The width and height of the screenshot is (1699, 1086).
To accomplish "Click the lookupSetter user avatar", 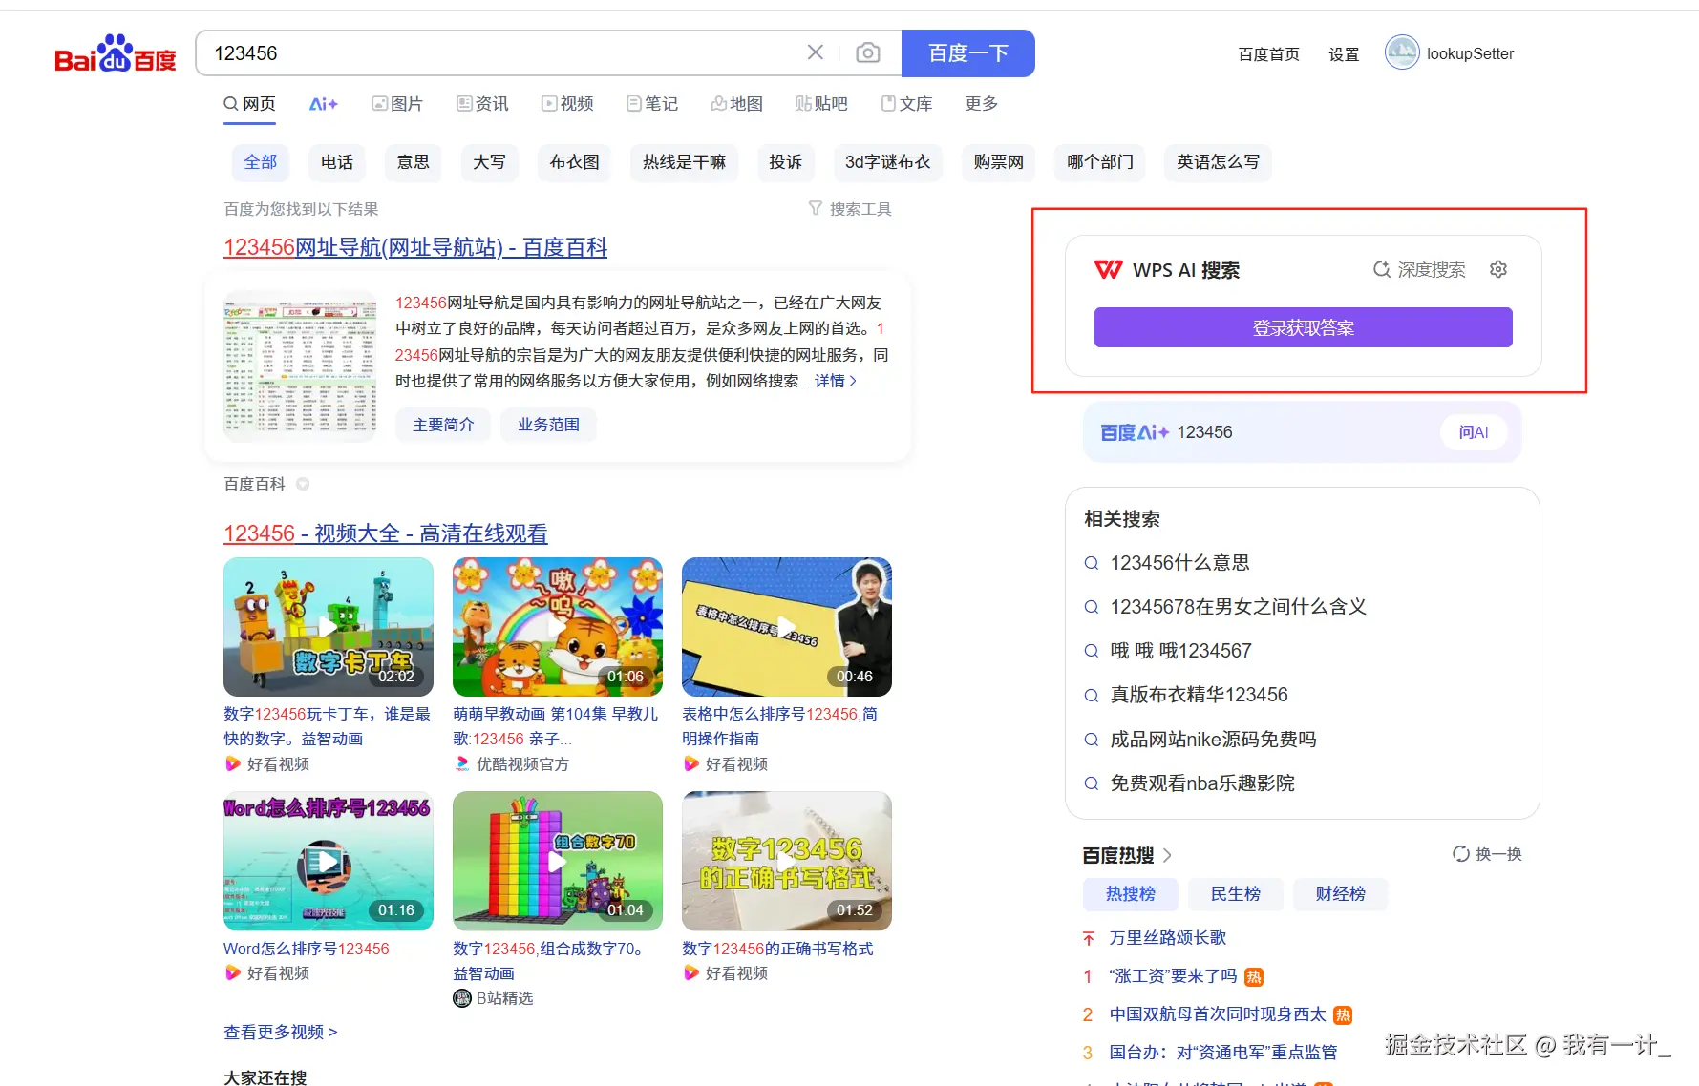I will click(1401, 53).
